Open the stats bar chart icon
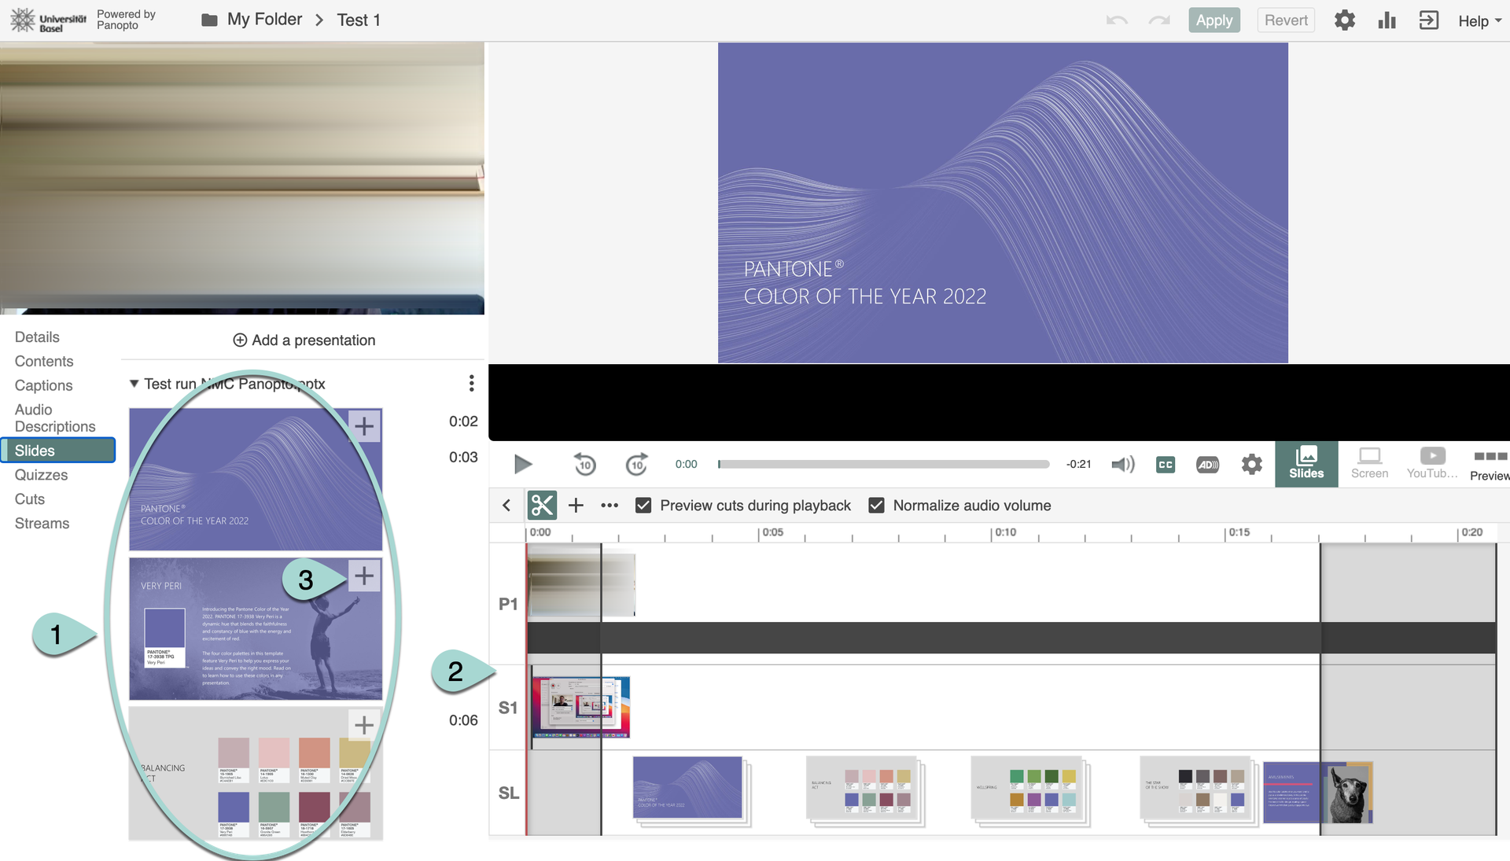The width and height of the screenshot is (1510, 861). coord(1387,20)
